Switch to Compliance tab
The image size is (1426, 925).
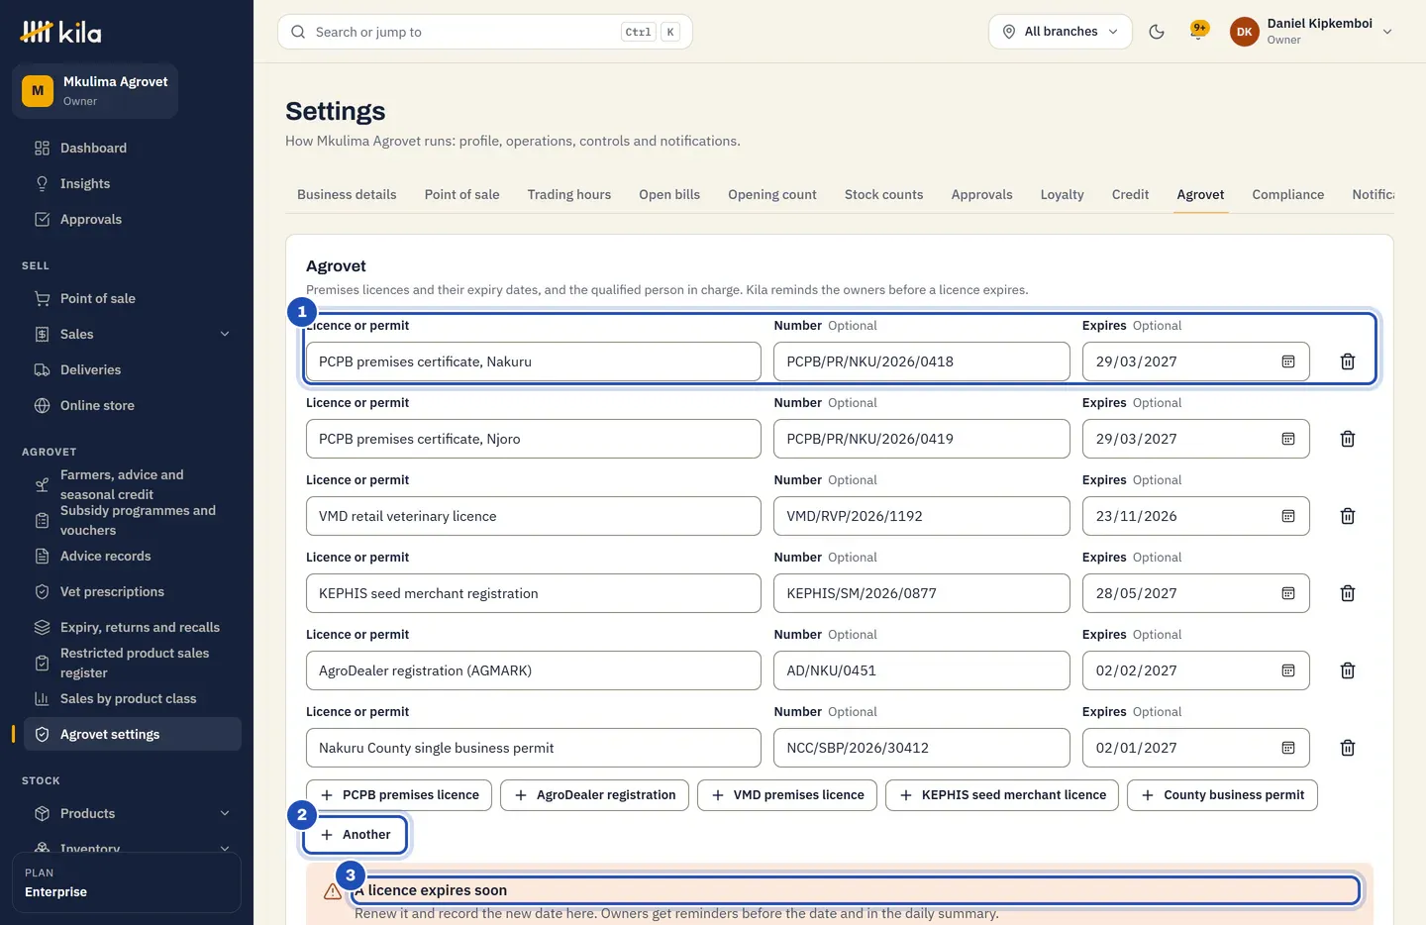[x=1287, y=194]
